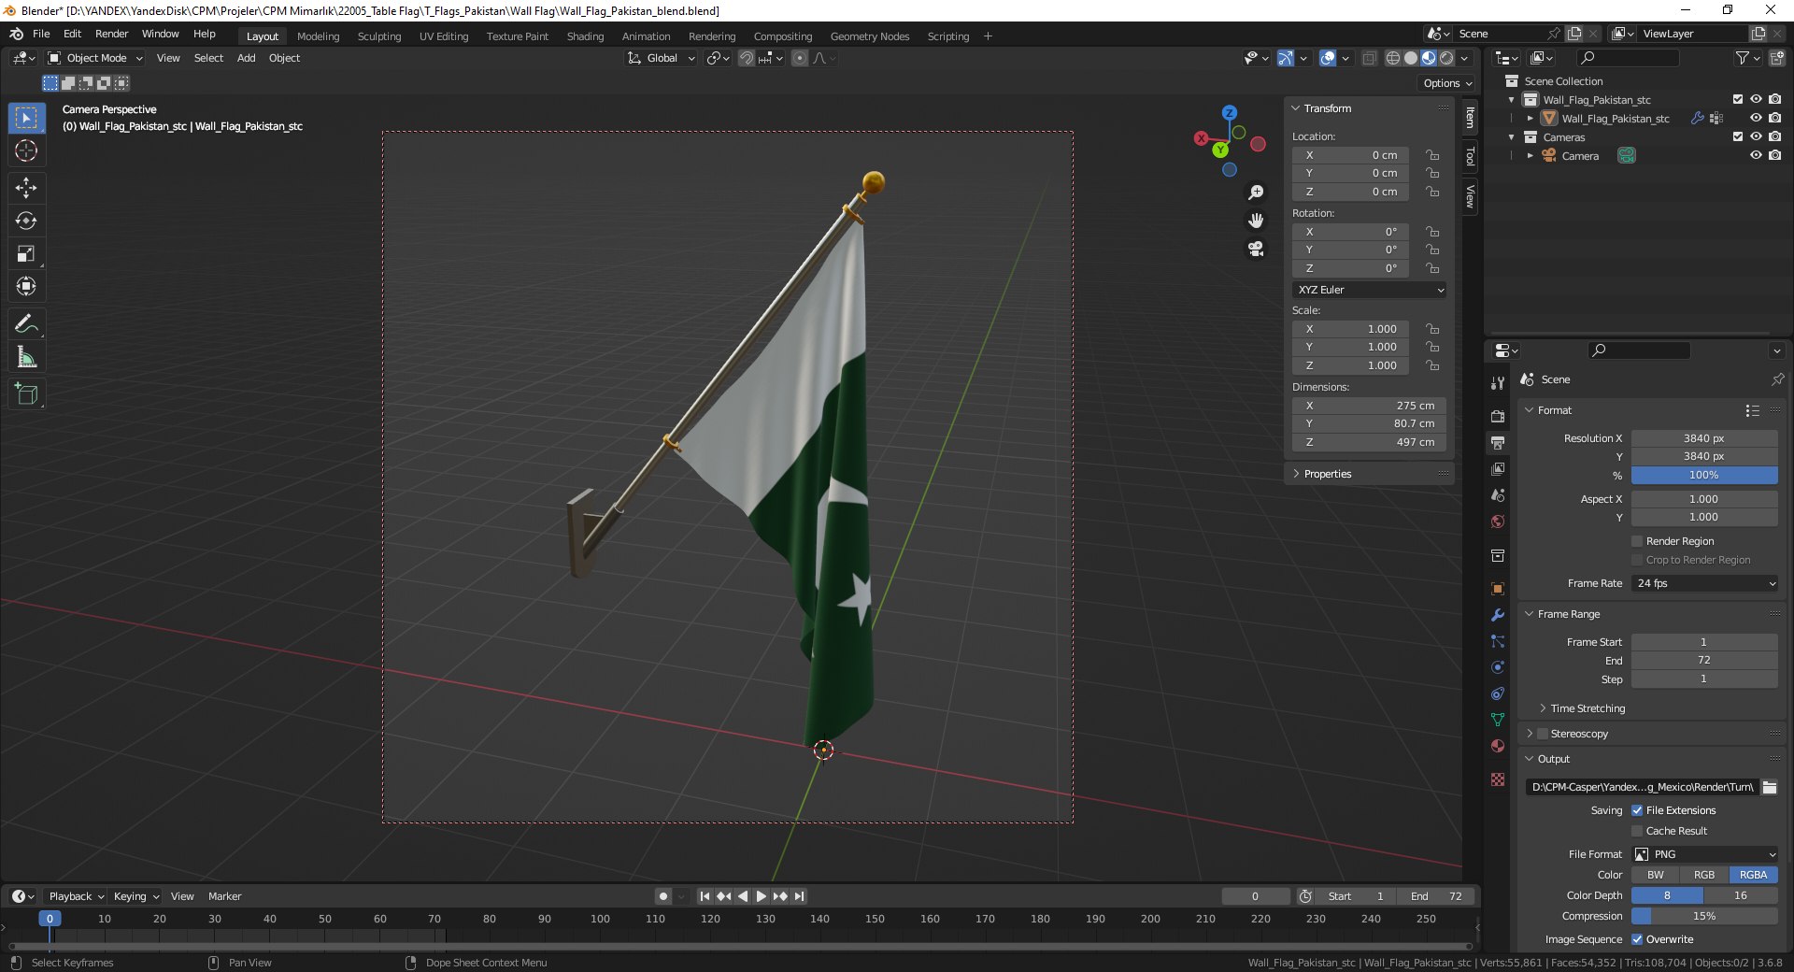Hide the Camera object in viewport
1794x972 pixels.
tap(1756, 155)
